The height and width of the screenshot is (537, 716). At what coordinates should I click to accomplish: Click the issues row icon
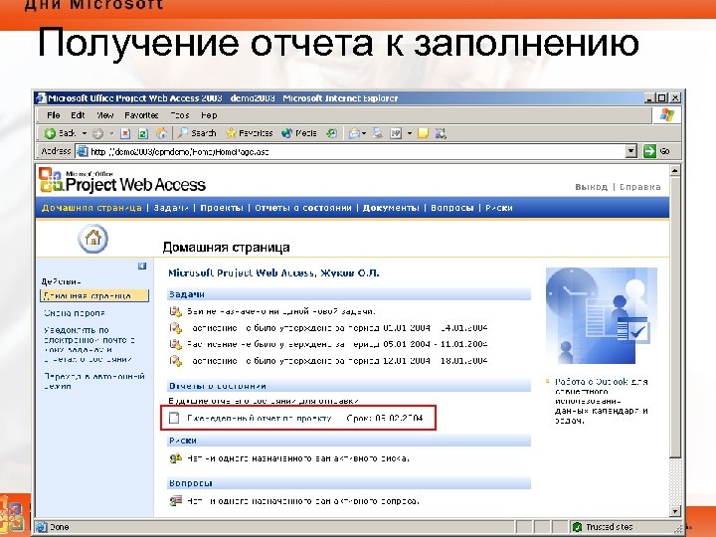(x=176, y=501)
